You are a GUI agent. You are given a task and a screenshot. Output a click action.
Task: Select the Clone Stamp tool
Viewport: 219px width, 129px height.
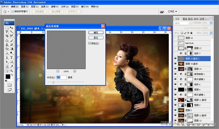coord(7,45)
